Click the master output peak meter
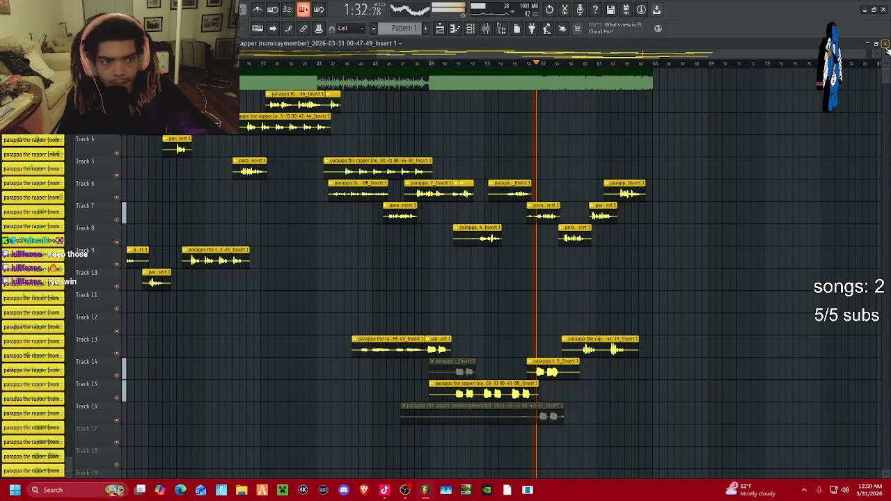891x501 pixels. click(448, 9)
